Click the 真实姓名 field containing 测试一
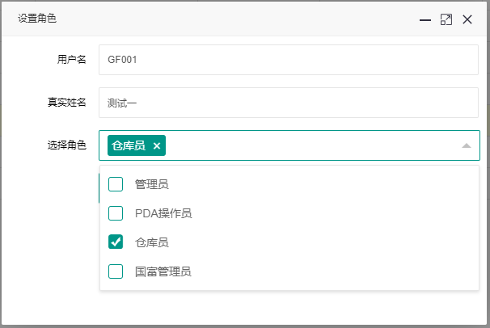Image resolution: width=490 pixels, height=328 pixels. tap(289, 103)
